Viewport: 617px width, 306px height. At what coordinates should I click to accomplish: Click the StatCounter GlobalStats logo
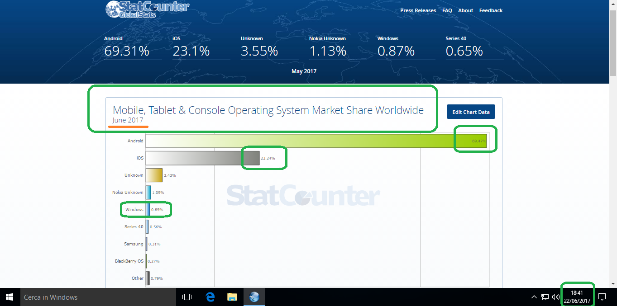pos(147,9)
